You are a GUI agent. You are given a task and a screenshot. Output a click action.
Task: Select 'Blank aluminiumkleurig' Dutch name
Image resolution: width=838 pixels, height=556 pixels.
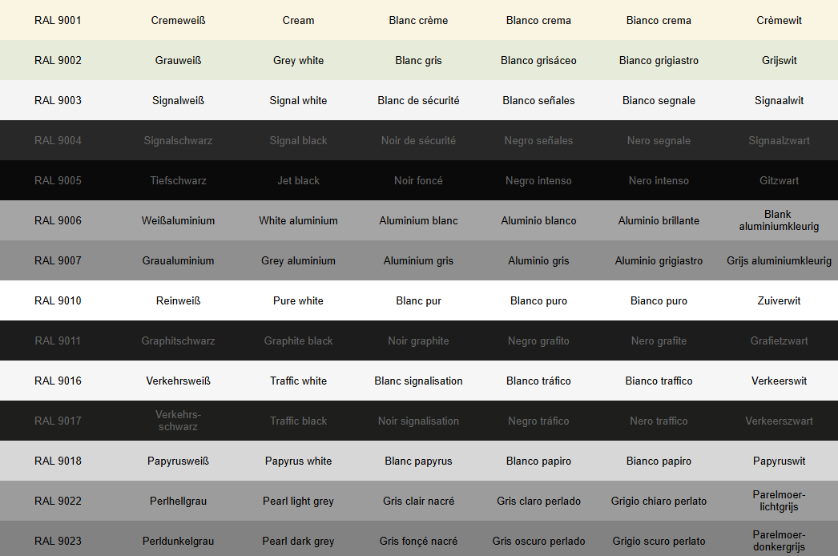click(x=779, y=220)
